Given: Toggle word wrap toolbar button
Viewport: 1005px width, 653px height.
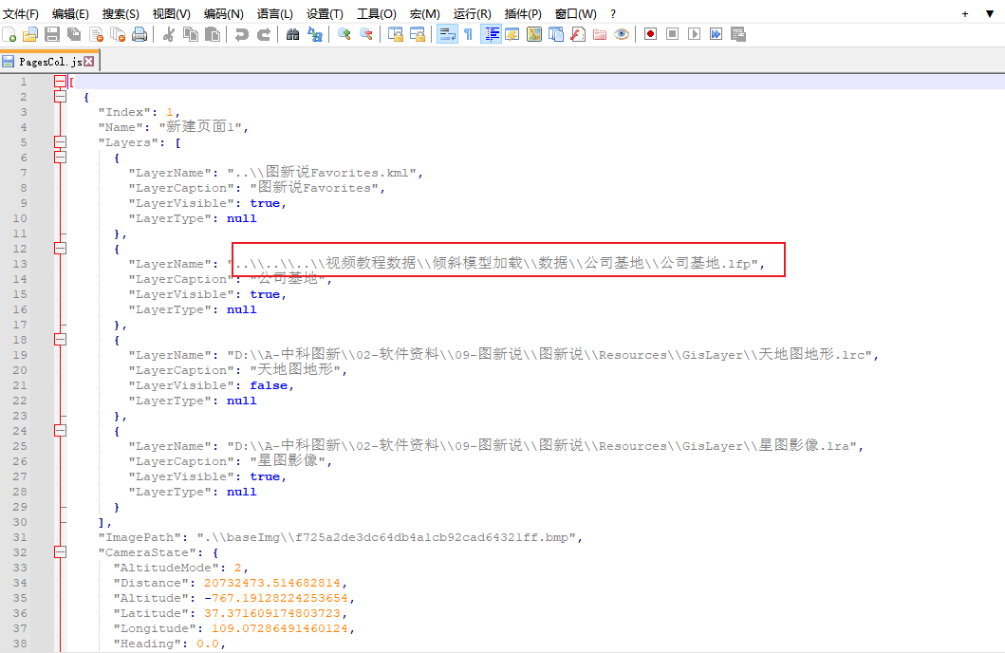Looking at the screenshot, I should [446, 34].
